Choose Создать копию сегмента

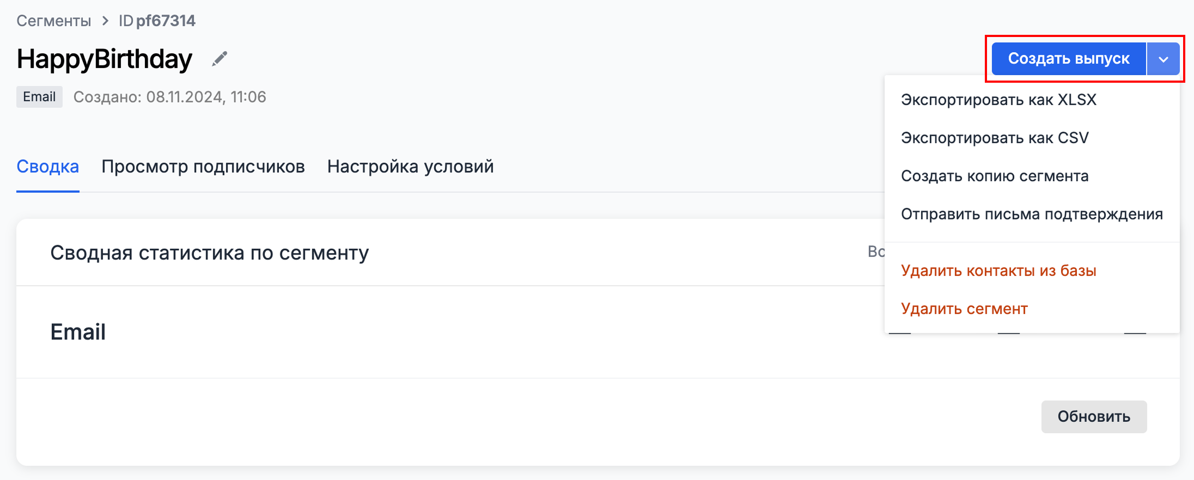(995, 176)
